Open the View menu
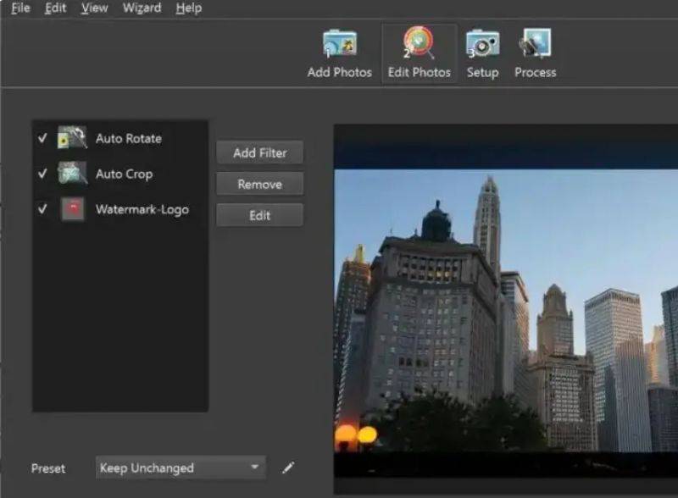This screenshot has height=498, width=678. 94,8
